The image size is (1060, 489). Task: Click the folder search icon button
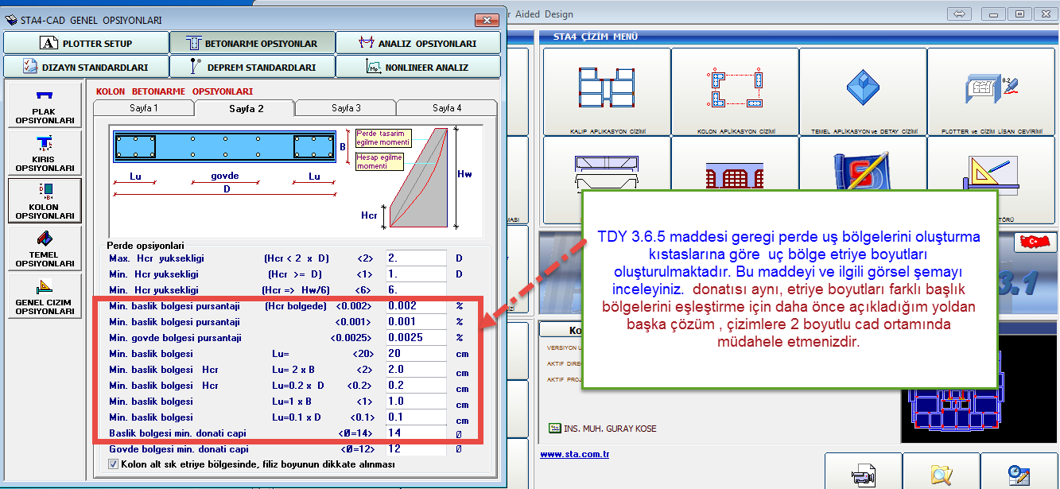tap(941, 472)
